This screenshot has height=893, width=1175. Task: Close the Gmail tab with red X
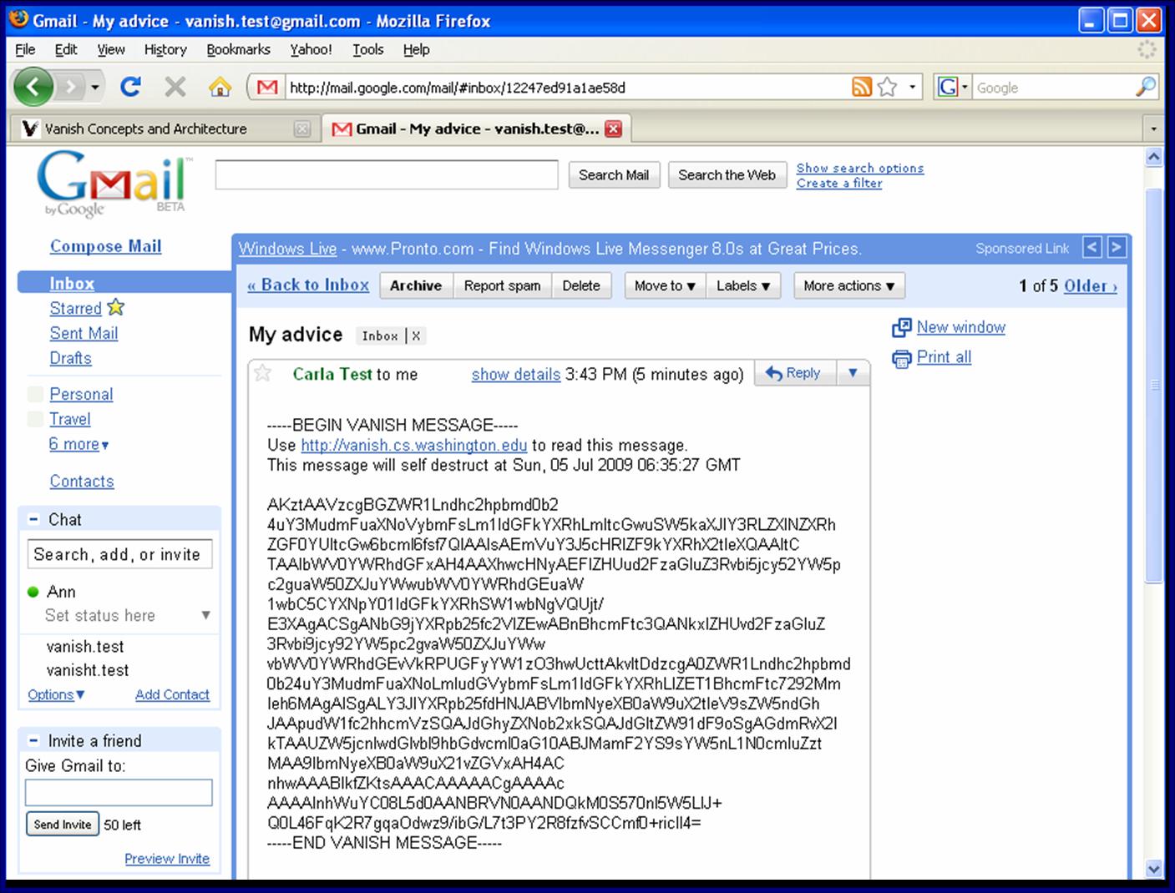(x=613, y=129)
